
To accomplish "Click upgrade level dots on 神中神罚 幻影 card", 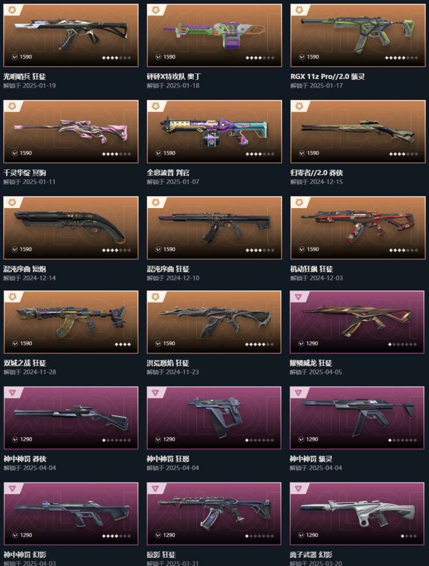I will click(116, 536).
